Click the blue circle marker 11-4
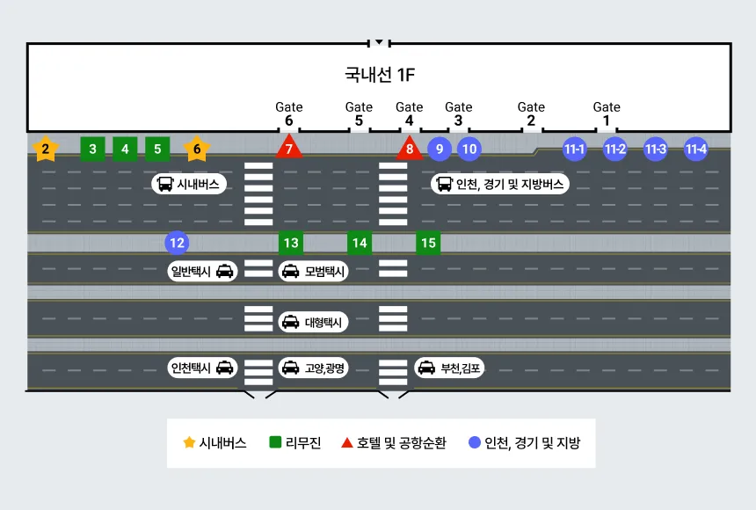The image size is (756, 510). coord(695,149)
